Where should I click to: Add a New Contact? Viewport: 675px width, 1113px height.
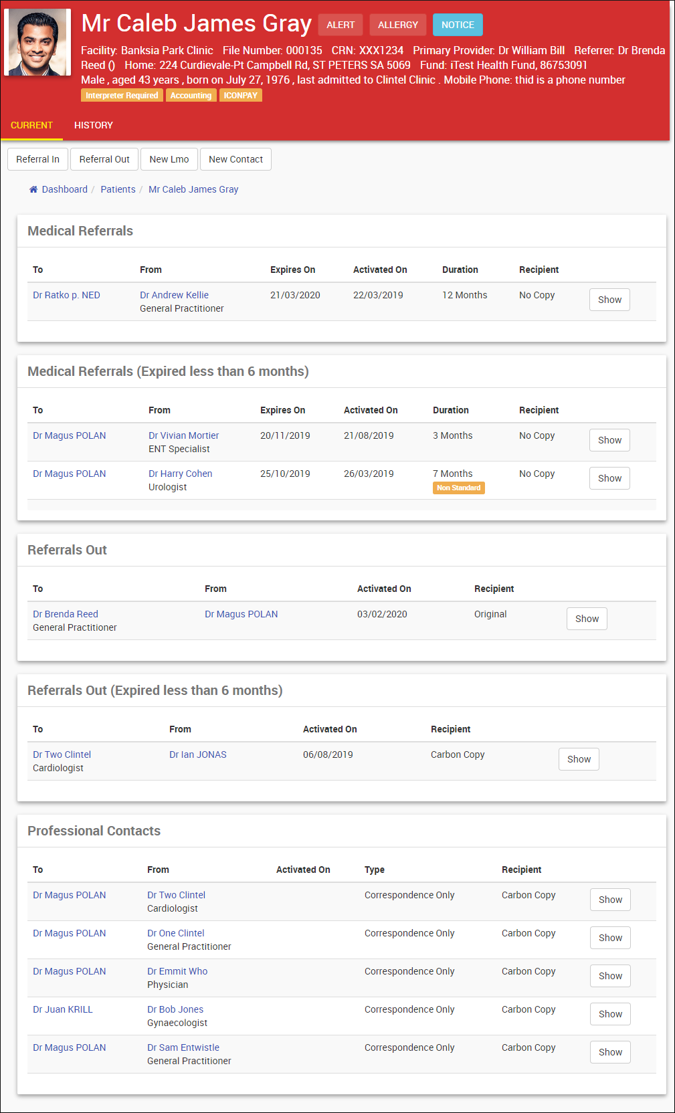[235, 159]
